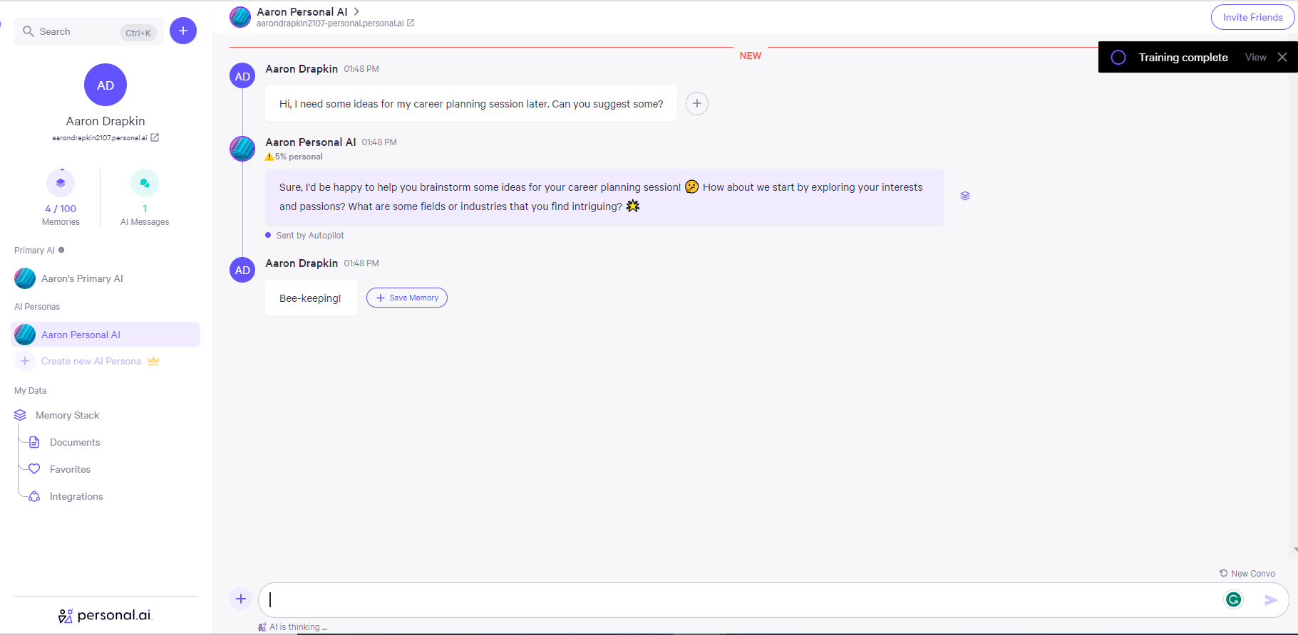1298x635 pixels.
Task: Focus the message input field
Action: pos(741,600)
